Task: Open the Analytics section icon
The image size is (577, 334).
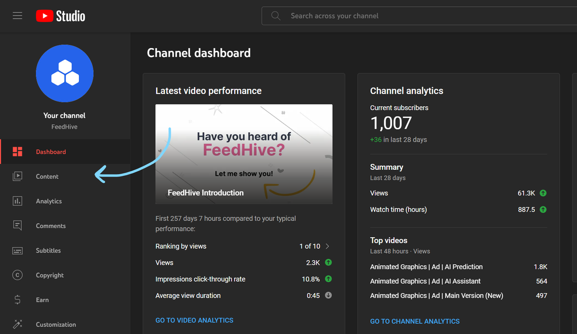Action: tap(17, 201)
